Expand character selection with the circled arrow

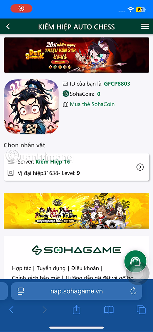pyautogui.click(x=140, y=167)
